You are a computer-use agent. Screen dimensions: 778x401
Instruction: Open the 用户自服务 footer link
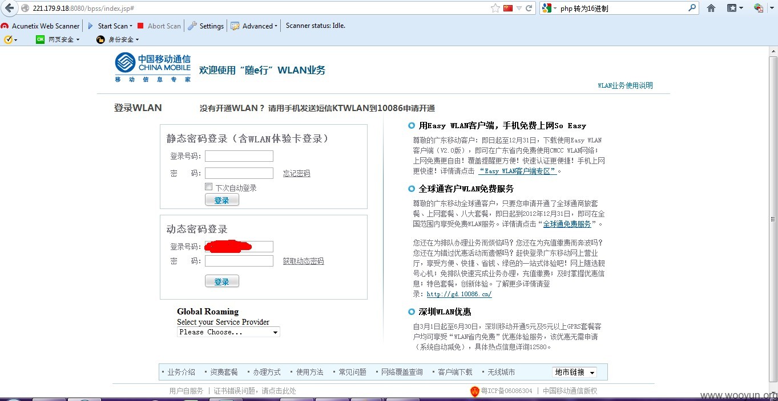(186, 391)
